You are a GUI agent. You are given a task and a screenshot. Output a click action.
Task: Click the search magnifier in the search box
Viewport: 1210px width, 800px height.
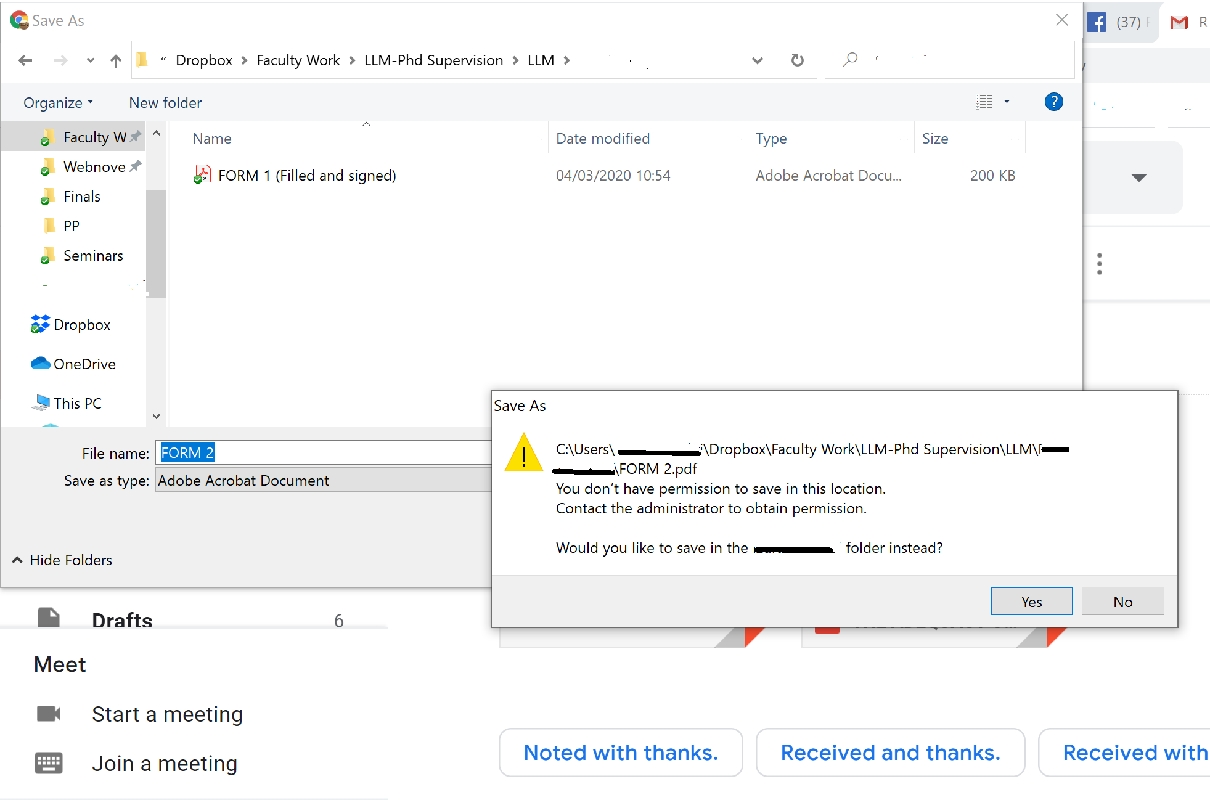(850, 59)
